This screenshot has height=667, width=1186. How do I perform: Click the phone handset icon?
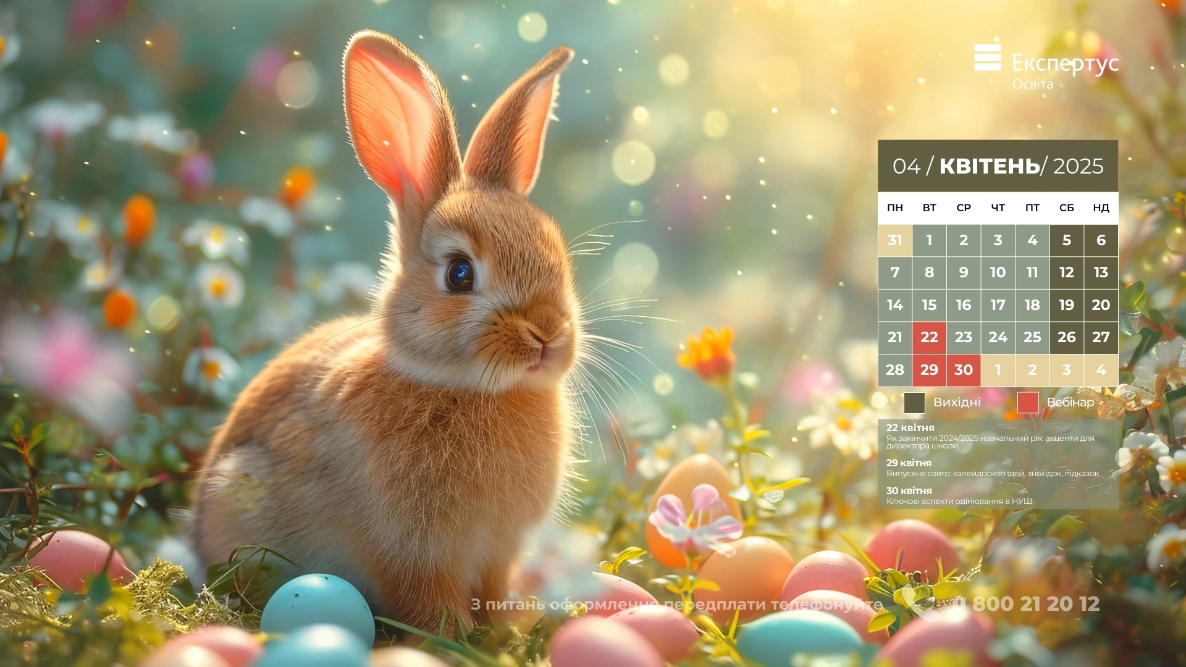pyautogui.click(x=919, y=603)
